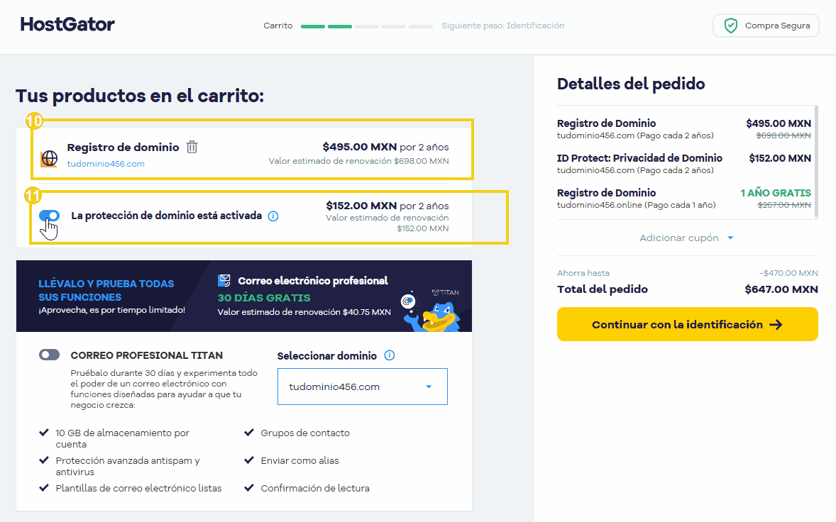Click the order details scrollbar
Screen dimensions: 836x522
coord(816,162)
